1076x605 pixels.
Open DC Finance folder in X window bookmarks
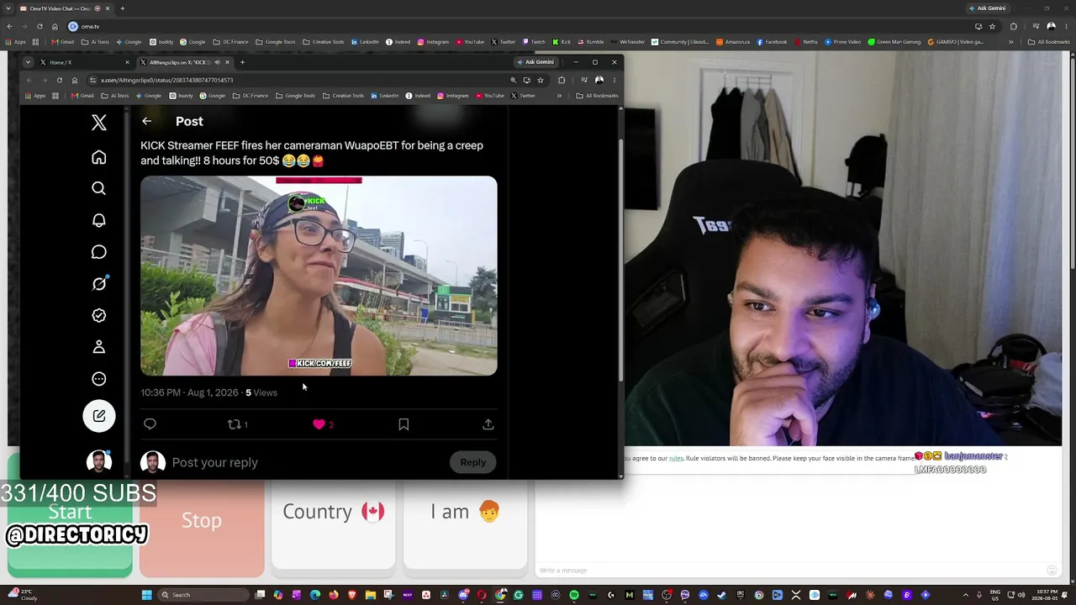point(251,96)
